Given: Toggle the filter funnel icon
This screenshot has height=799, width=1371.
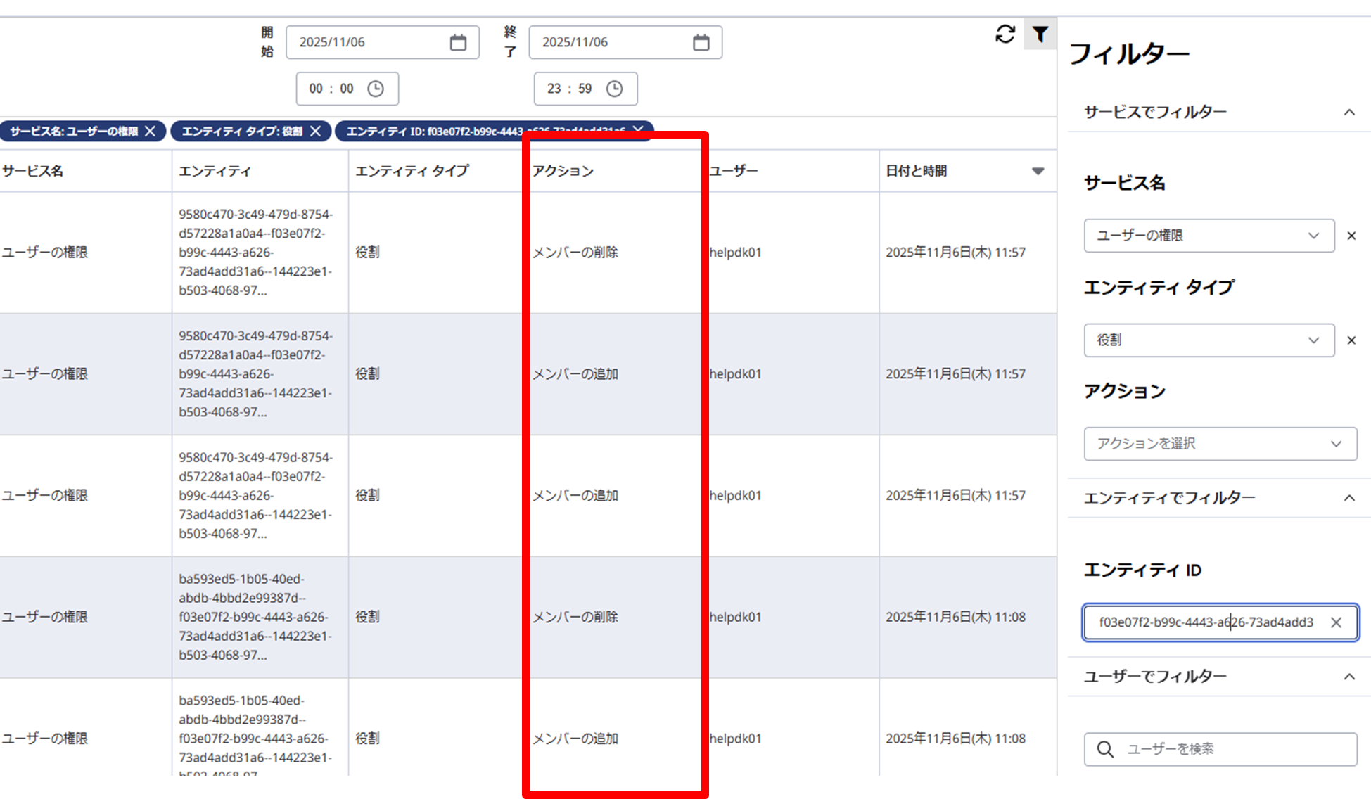Looking at the screenshot, I should click(1040, 34).
